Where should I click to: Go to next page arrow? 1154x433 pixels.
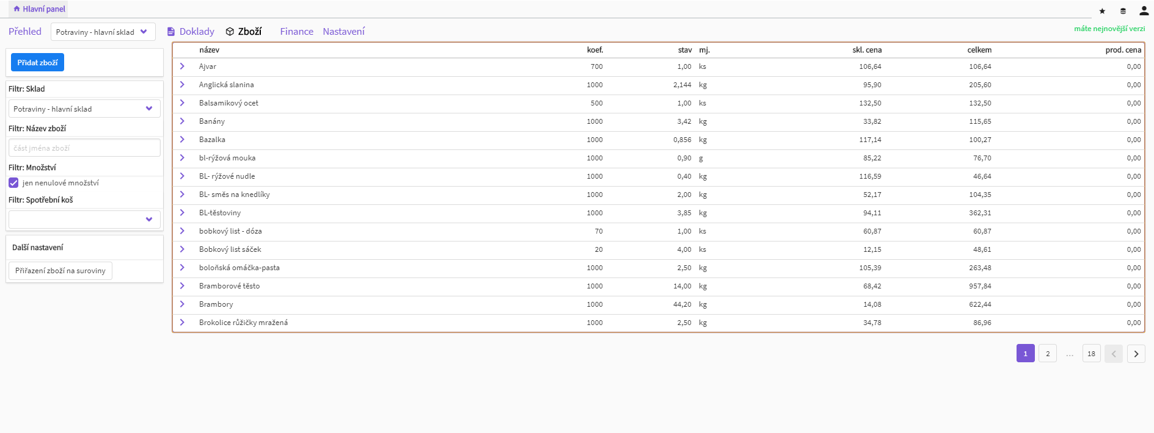point(1136,354)
